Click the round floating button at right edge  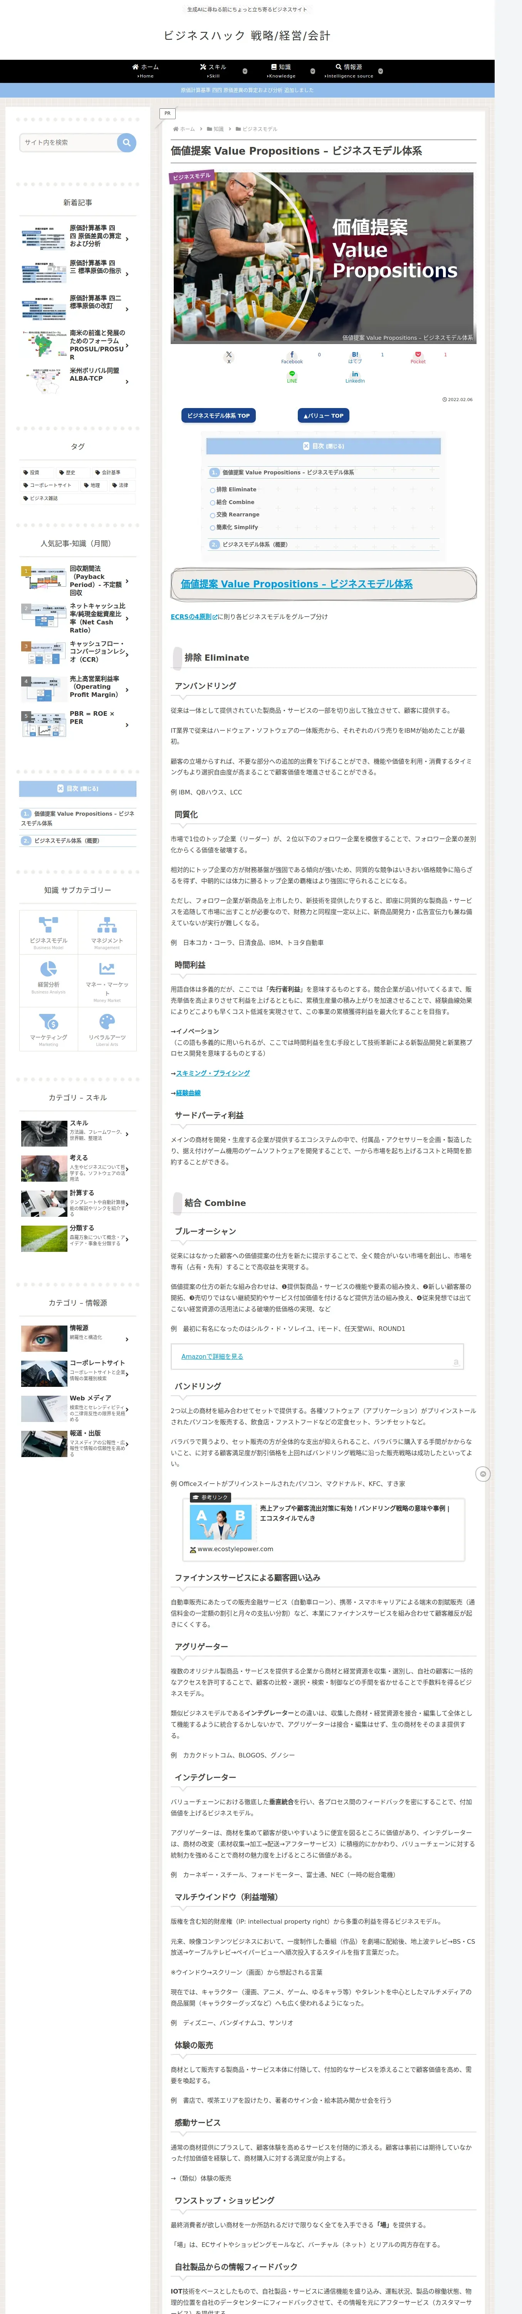tap(483, 1473)
